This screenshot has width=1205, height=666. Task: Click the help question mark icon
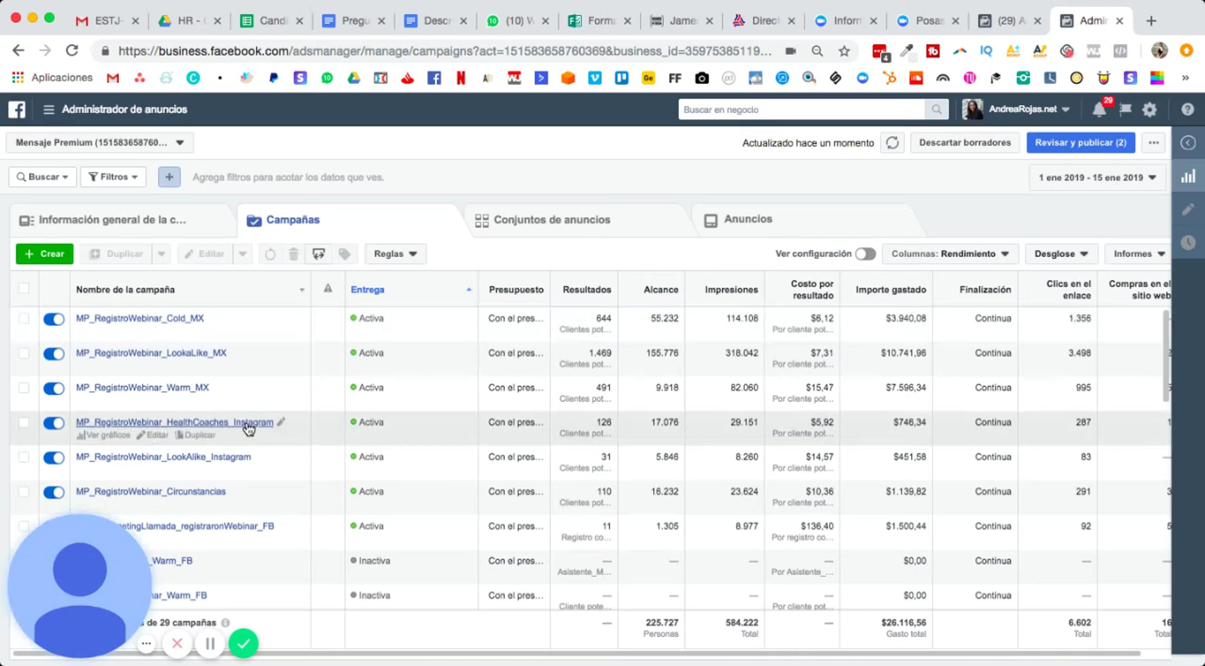pyautogui.click(x=1187, y=109)
